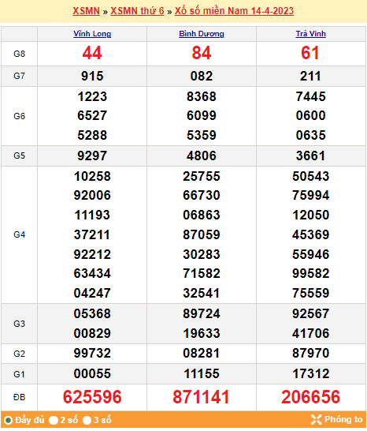Select the Đầy đủ radio button

point(8,420)
